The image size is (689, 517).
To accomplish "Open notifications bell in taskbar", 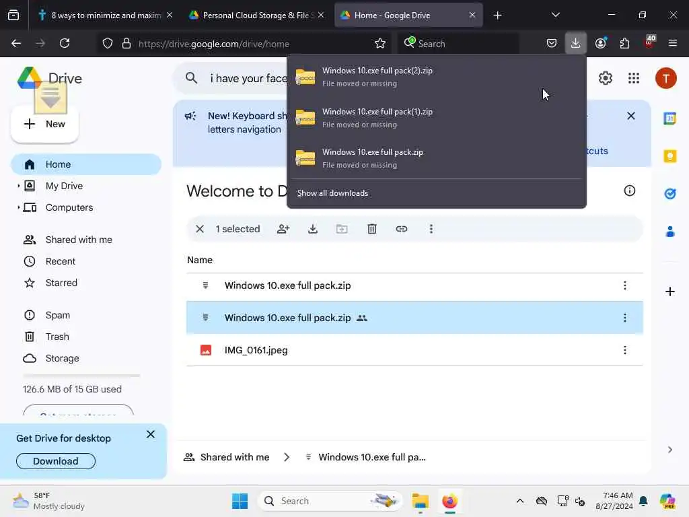I will [x=643, y=501].
